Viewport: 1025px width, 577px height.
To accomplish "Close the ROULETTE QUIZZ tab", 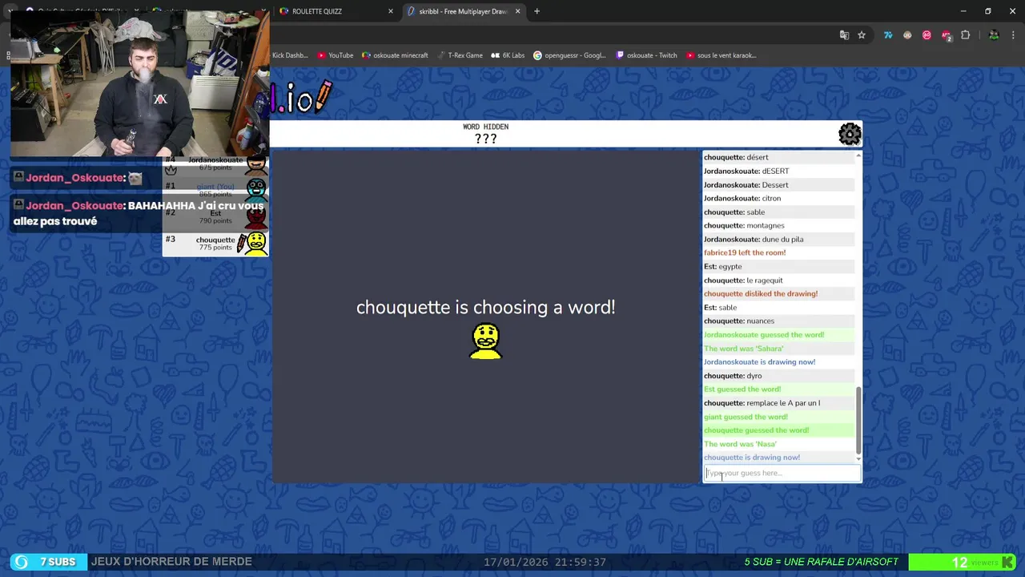I will (391, 11).
